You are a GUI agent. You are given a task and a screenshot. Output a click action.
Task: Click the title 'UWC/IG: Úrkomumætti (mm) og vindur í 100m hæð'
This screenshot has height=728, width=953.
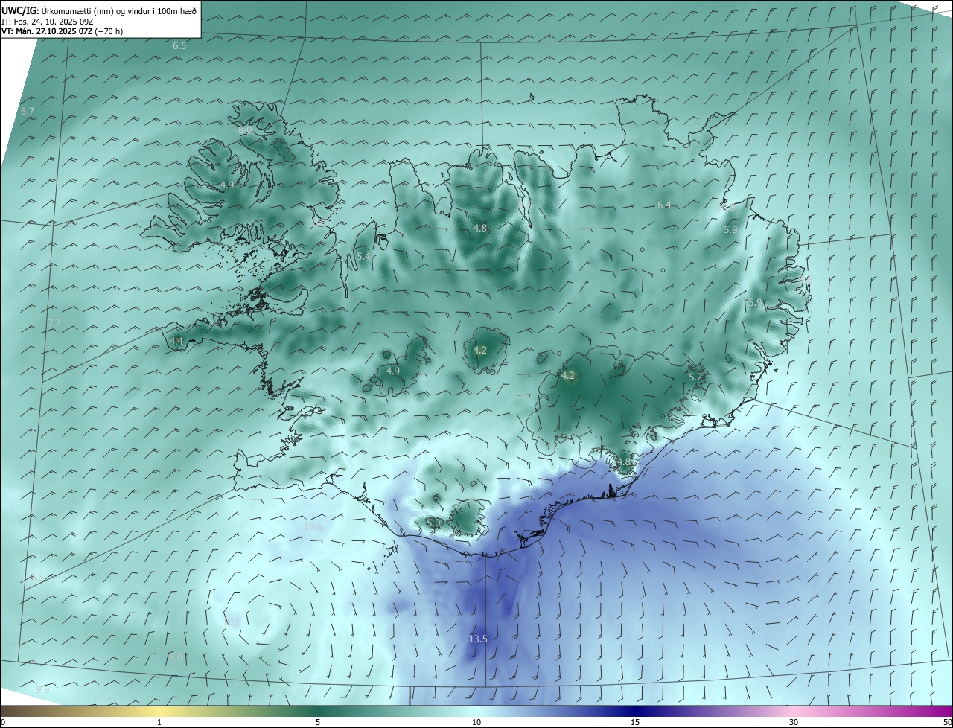[99, 10]
